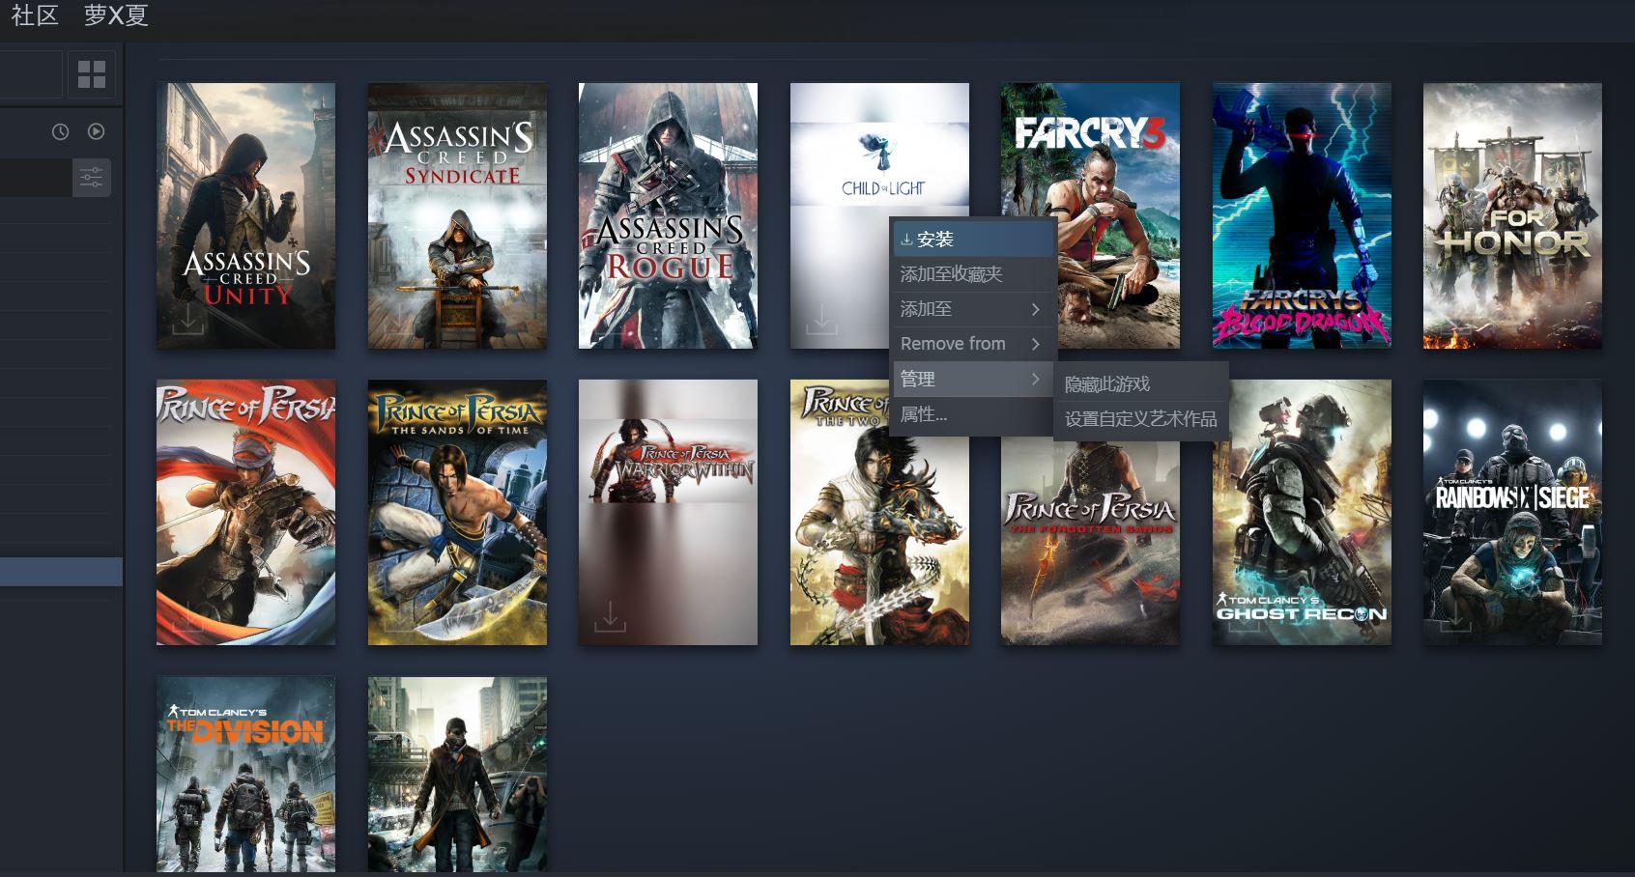Click the Rainbow Six Siege game cover
The width and height of the screenshot is (1635, 877).
pos(1512,512)
